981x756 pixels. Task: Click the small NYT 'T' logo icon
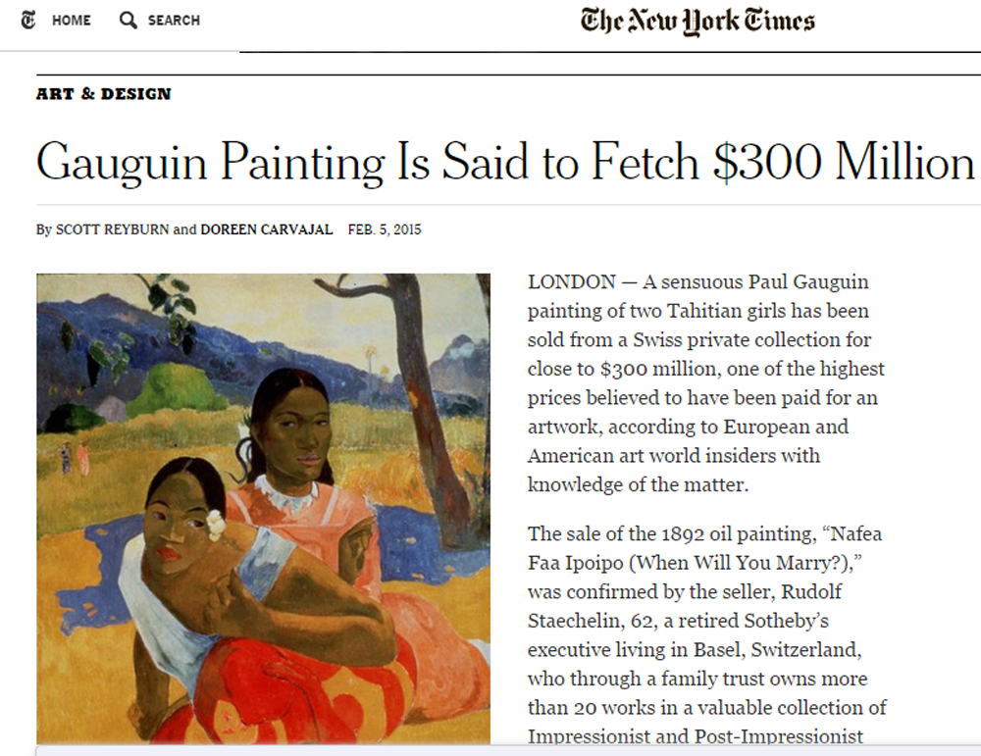coord(27,20)
